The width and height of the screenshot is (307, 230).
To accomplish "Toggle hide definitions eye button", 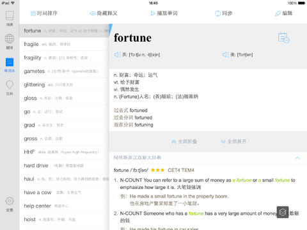I will tap(104, 13).
